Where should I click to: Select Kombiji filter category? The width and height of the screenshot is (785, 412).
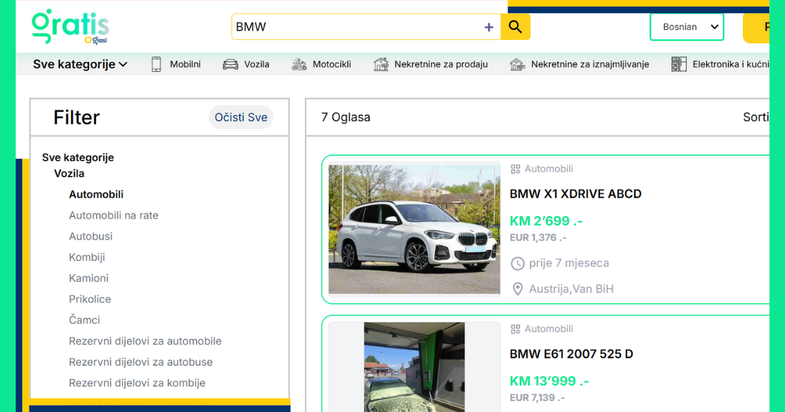point(87,257)
